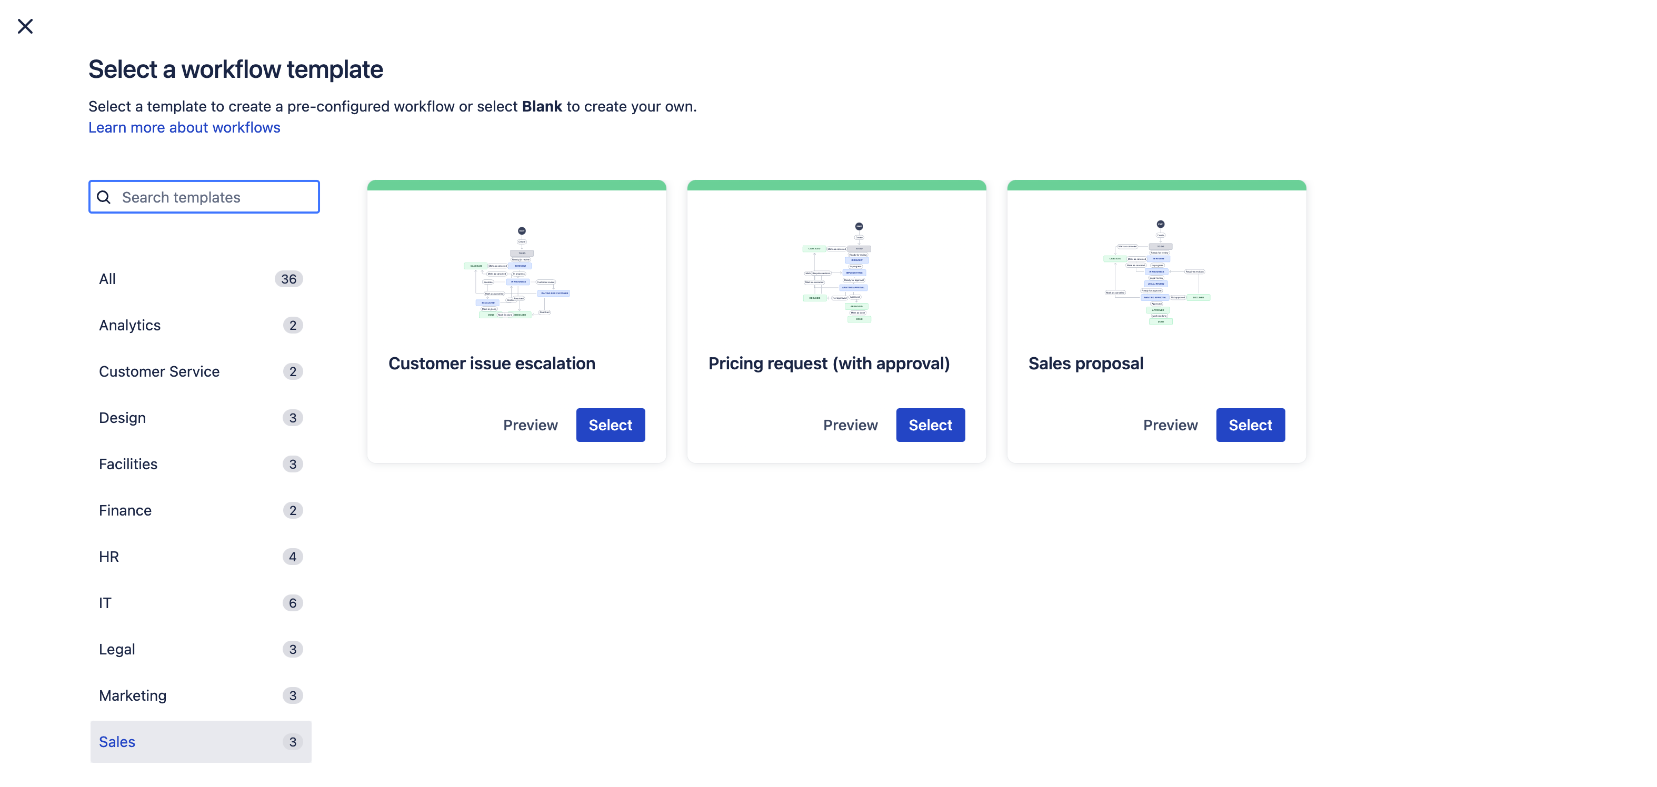Preview the Pricing request template
Viewport: 1657px width, 787px height.
(851, 425)
